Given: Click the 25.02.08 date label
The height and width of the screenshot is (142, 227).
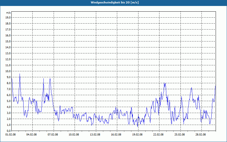Looking at the screenshot, I should click(x=180, y=134).
